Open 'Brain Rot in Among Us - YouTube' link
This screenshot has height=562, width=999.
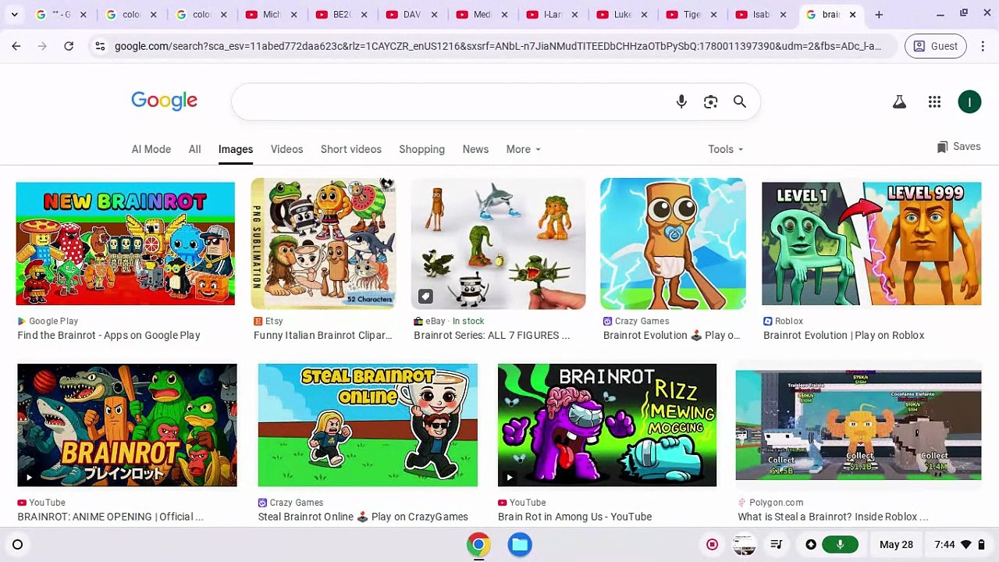point(574,517)
